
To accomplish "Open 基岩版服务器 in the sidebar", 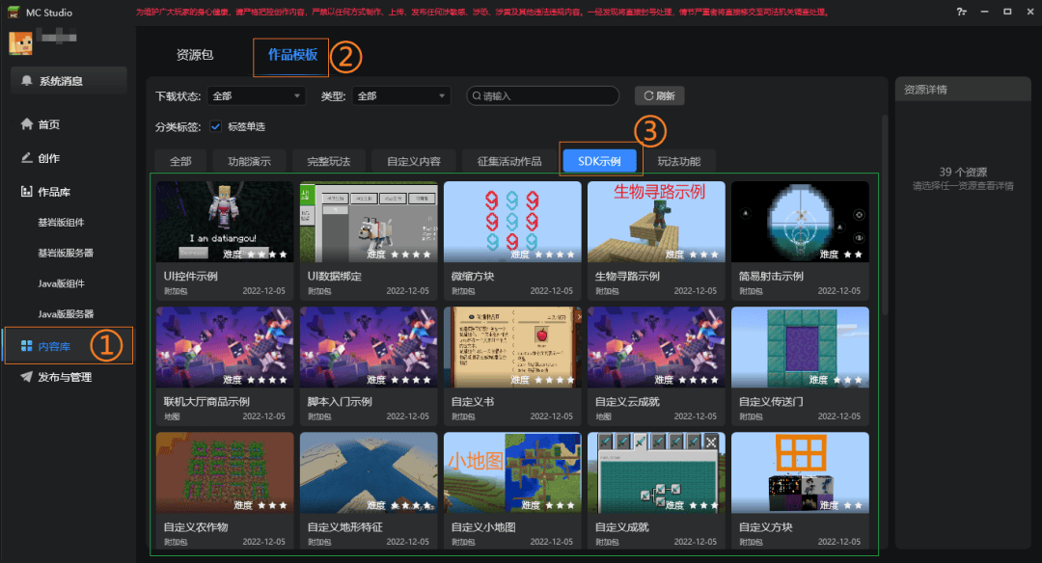I will tap(66, 253).
